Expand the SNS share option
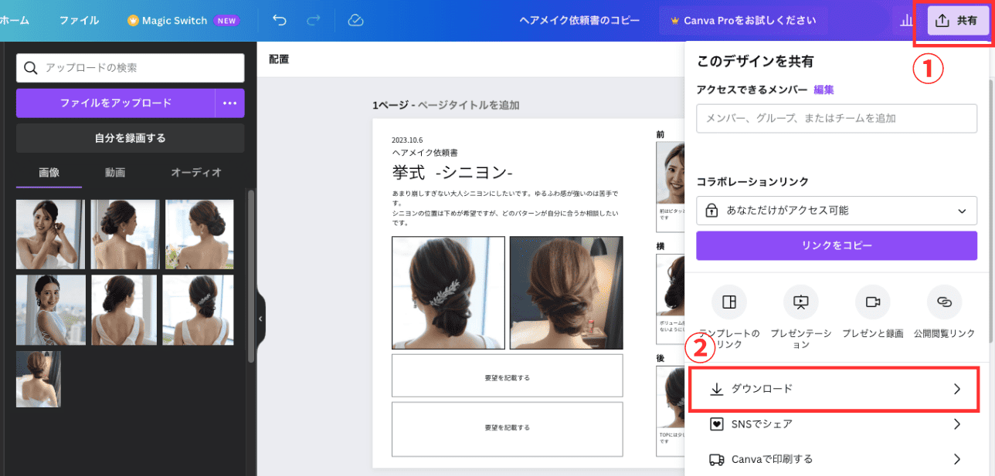The height and width of the screenshot is (476, 995). (834, 424)
